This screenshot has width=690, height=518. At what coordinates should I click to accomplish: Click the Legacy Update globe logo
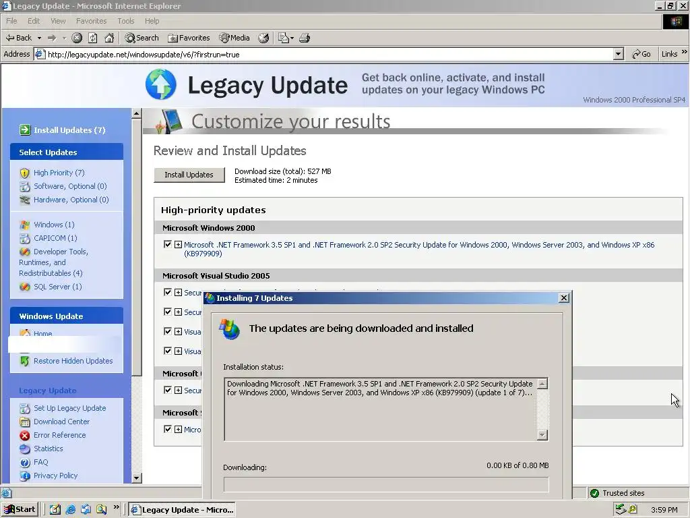click(161, 84)
